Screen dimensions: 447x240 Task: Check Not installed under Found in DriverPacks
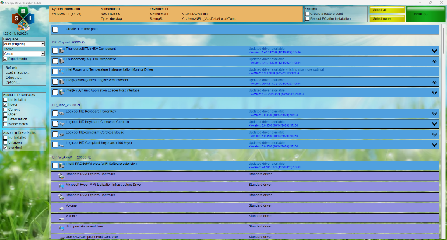click(5, 100)
